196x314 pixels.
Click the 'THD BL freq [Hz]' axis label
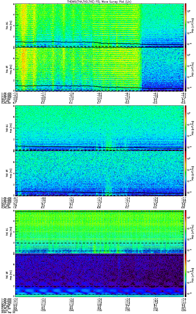[9, 128]
